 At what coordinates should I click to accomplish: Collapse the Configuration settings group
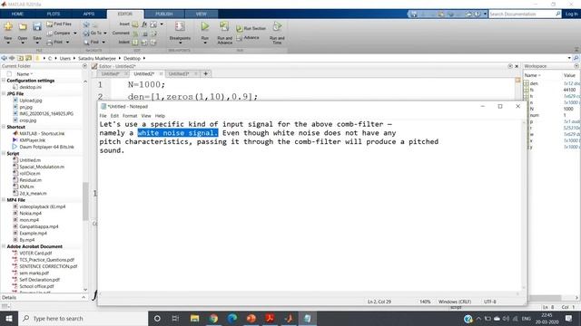(x=4, y=81)
